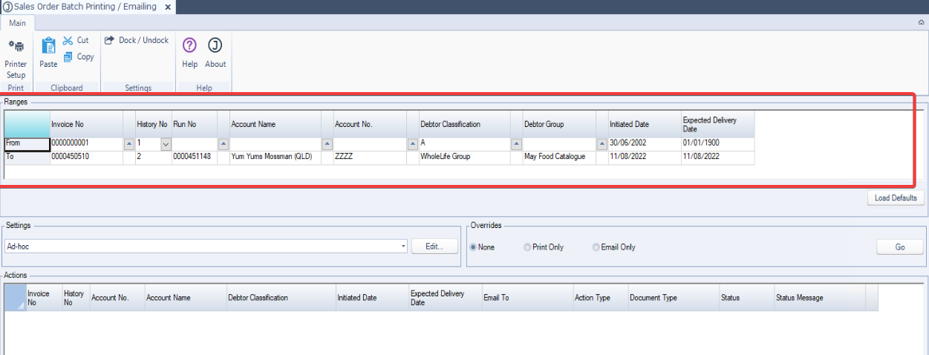Open the Ad-hoc settings dropdown
This screenshot has height=355, width=929.
coord(403,247)
